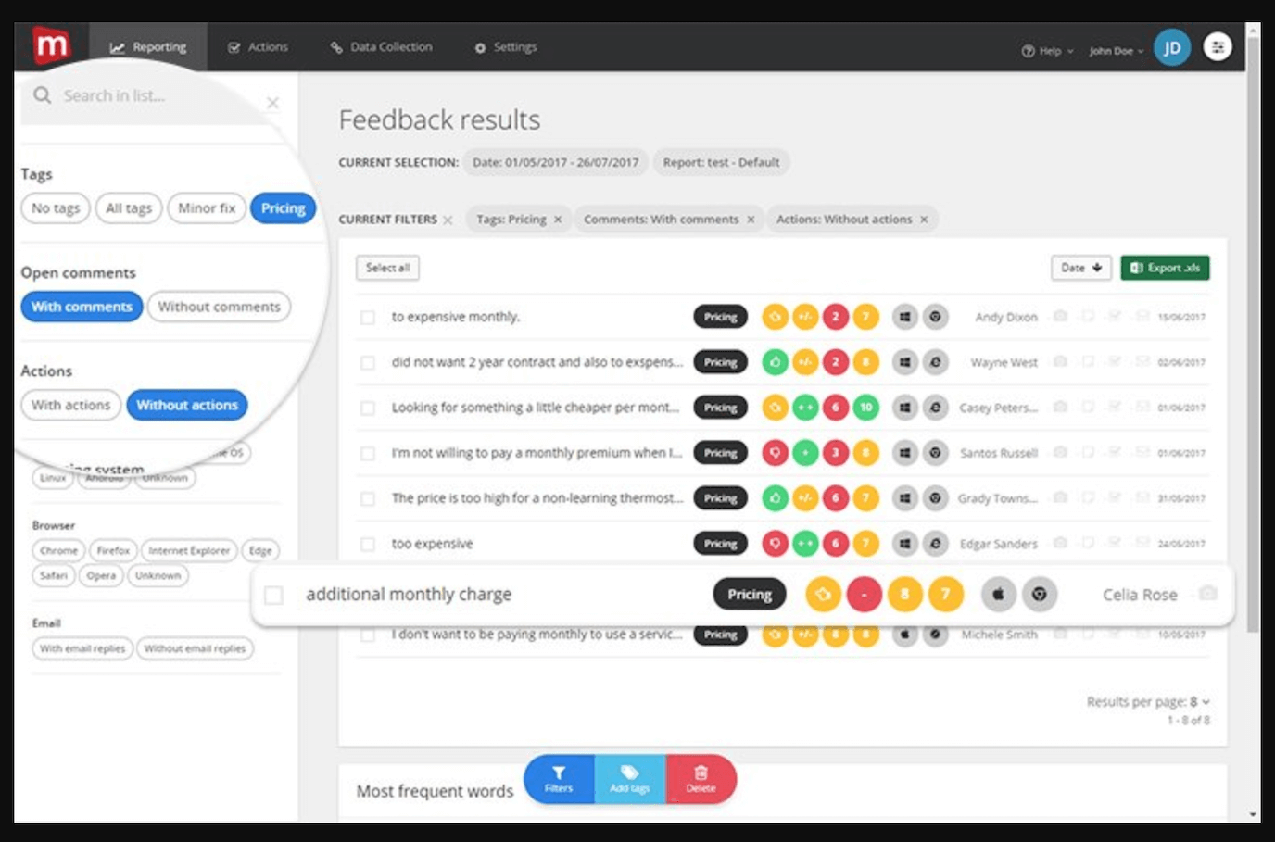Toggle the With comments filter
The image size is (1275, 842).
tap(82, 307)
